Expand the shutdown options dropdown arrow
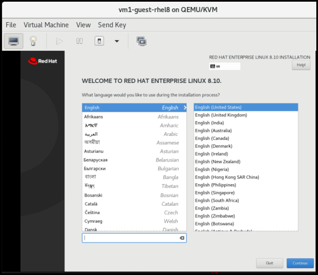Viewport: 318px width, 275px height. coord(117,41)
